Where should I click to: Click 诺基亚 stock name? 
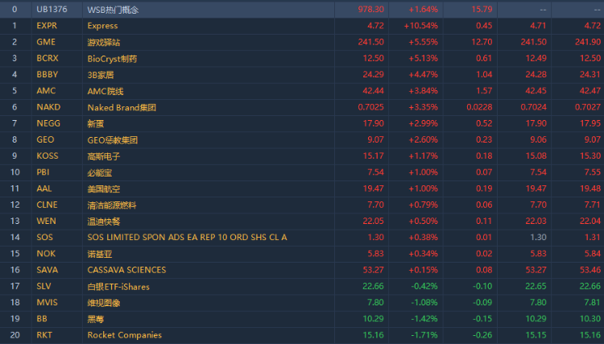pyautogui.click(x=99, y=254)
